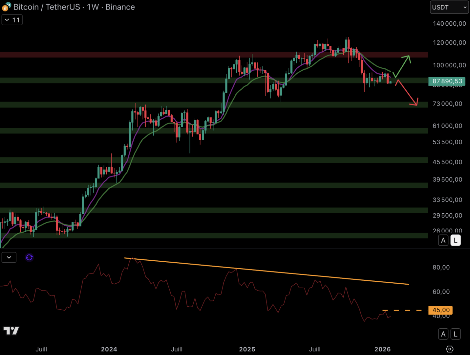Toggle auto scale A on price chart
Image resolution: width=470 pixels, height=355 pixels.
[443, 240]
